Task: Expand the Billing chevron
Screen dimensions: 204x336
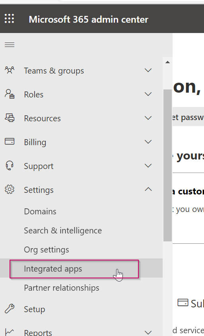Action: click(x=148, y=142)
